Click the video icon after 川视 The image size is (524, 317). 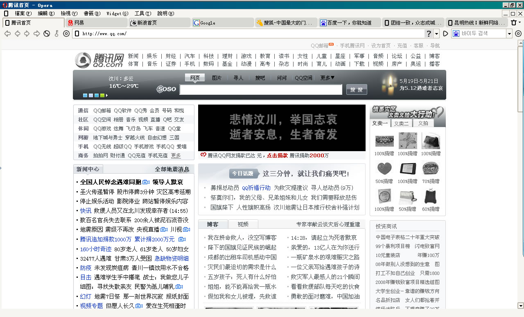186,229
